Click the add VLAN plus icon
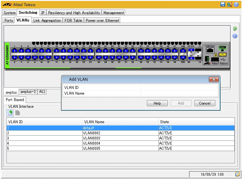The height and width of the screenshot is (179, 242). tap(10, 113)
